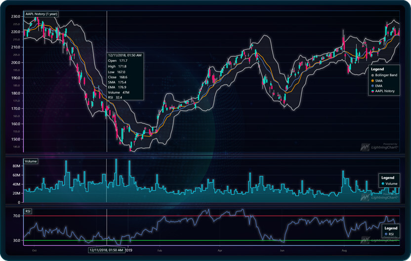Click the SMA 175.4 row in tooltip
This screenshot has width=411, height=261.
[117, 83]
